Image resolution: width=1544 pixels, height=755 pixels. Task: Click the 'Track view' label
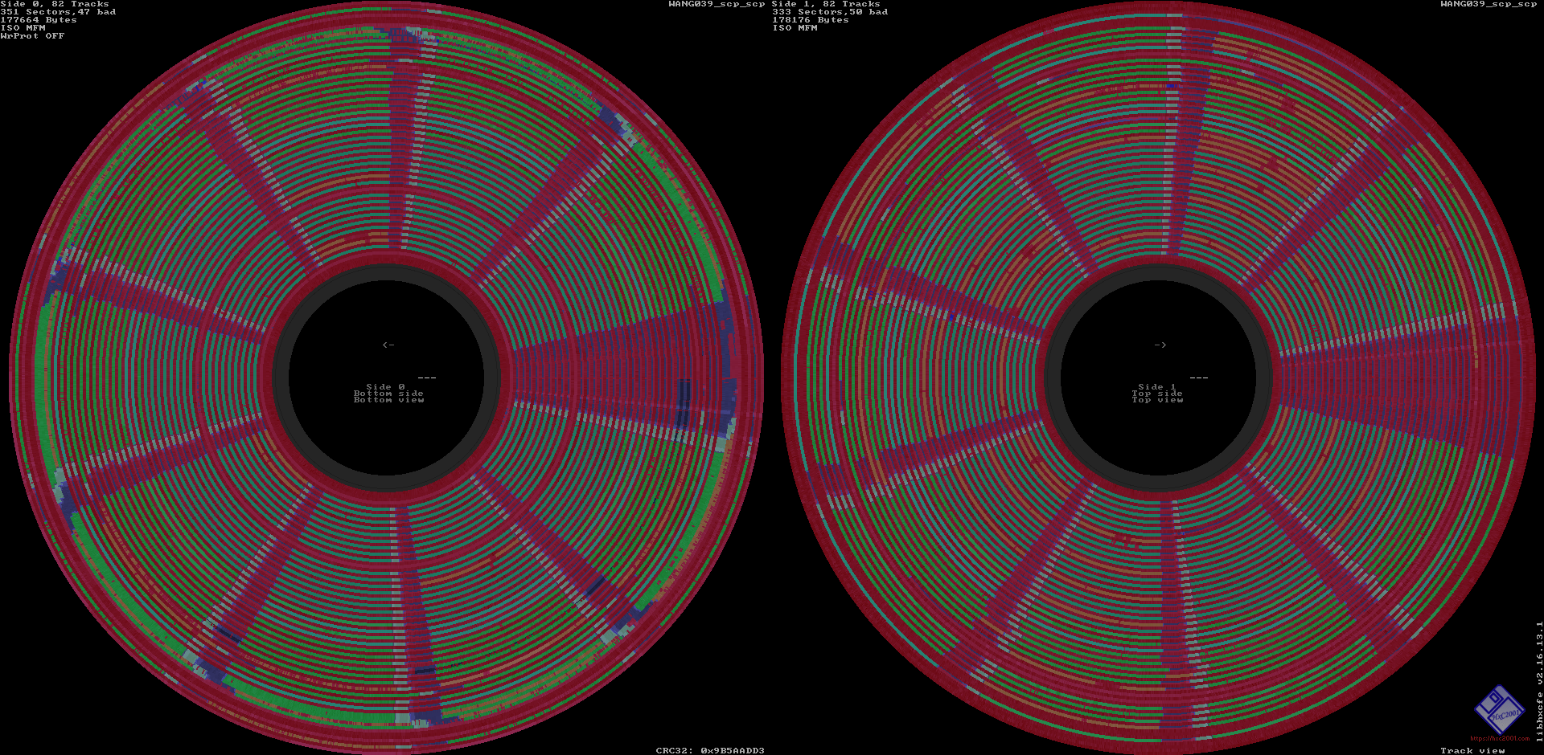1472,751
